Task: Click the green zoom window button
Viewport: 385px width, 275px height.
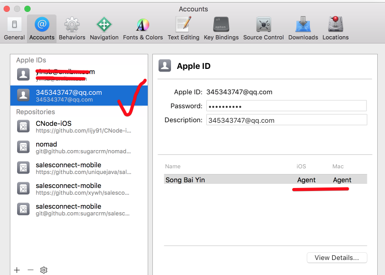Action: (27, 9)
